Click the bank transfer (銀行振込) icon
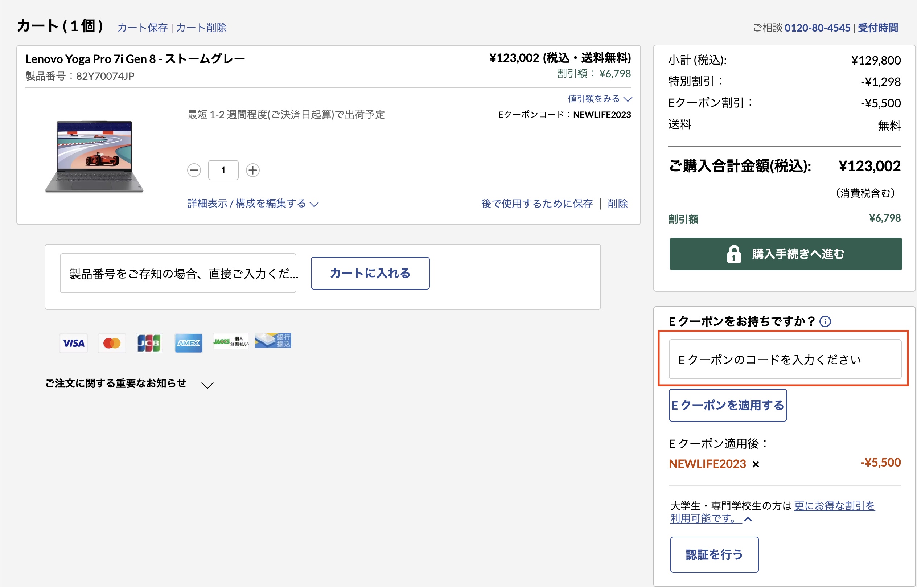 273,340
